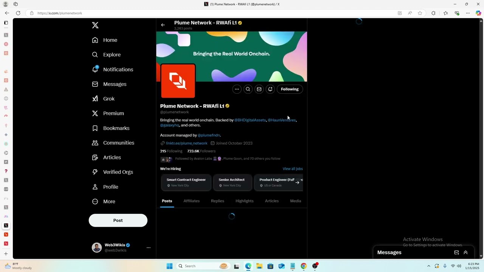Screen dimensions: 484x272
Task: Refresh the page
Action: tap(18, 13)
